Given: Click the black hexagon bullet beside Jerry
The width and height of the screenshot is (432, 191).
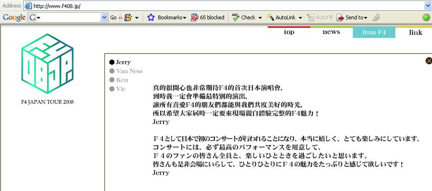Looking at the screenshot, I should point(112,62).
